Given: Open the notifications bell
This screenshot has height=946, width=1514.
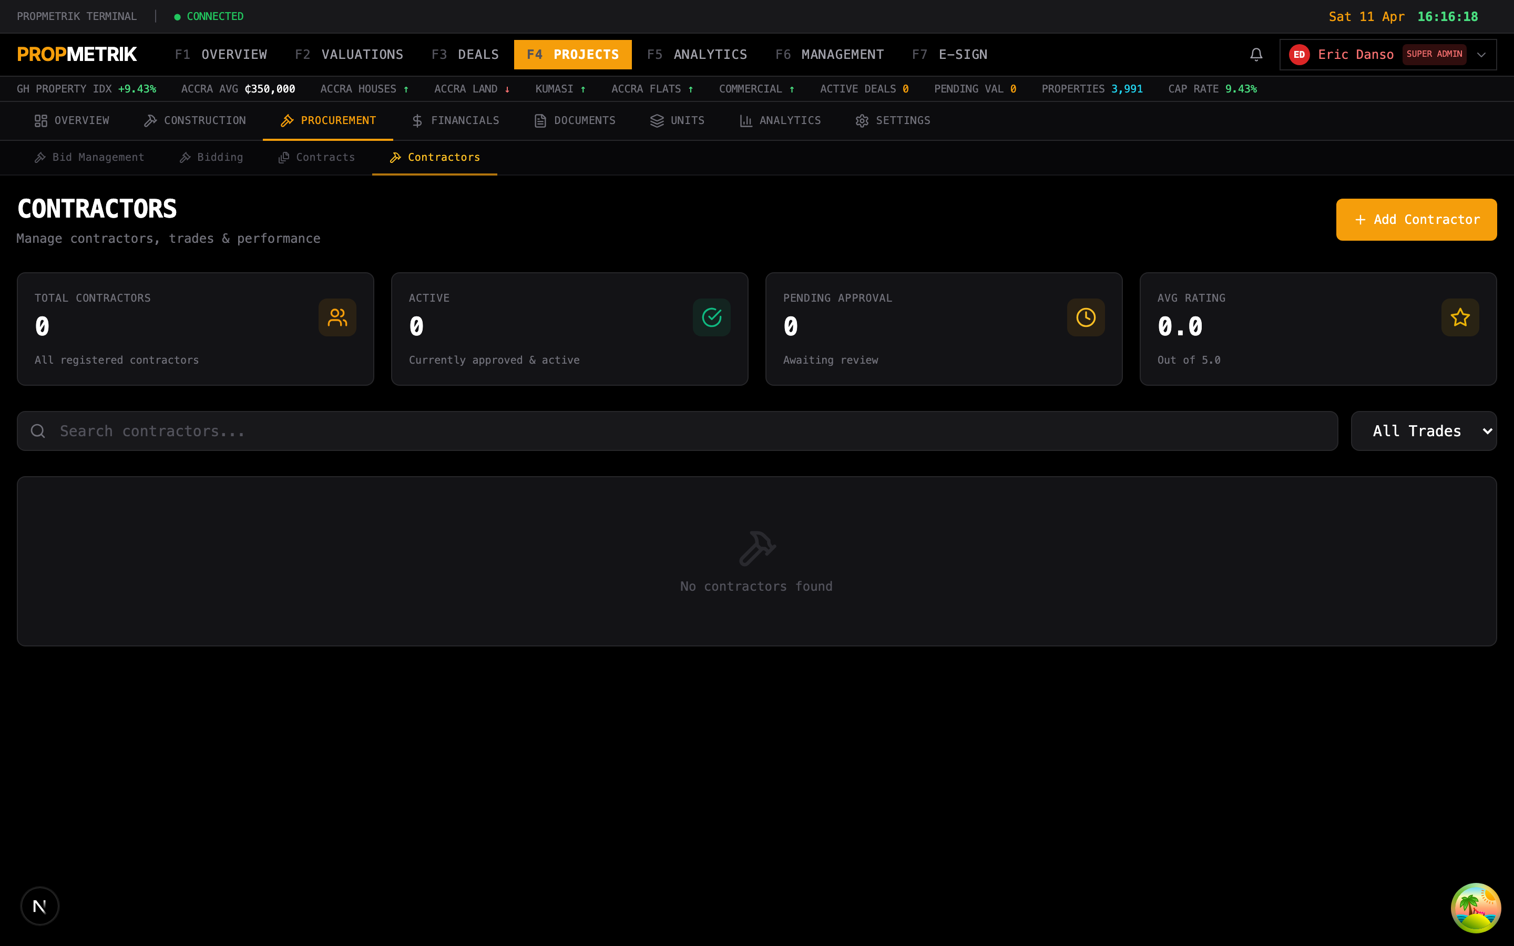Looking at the screenshot, I should pyautogui.click(x=1255, y=55).
